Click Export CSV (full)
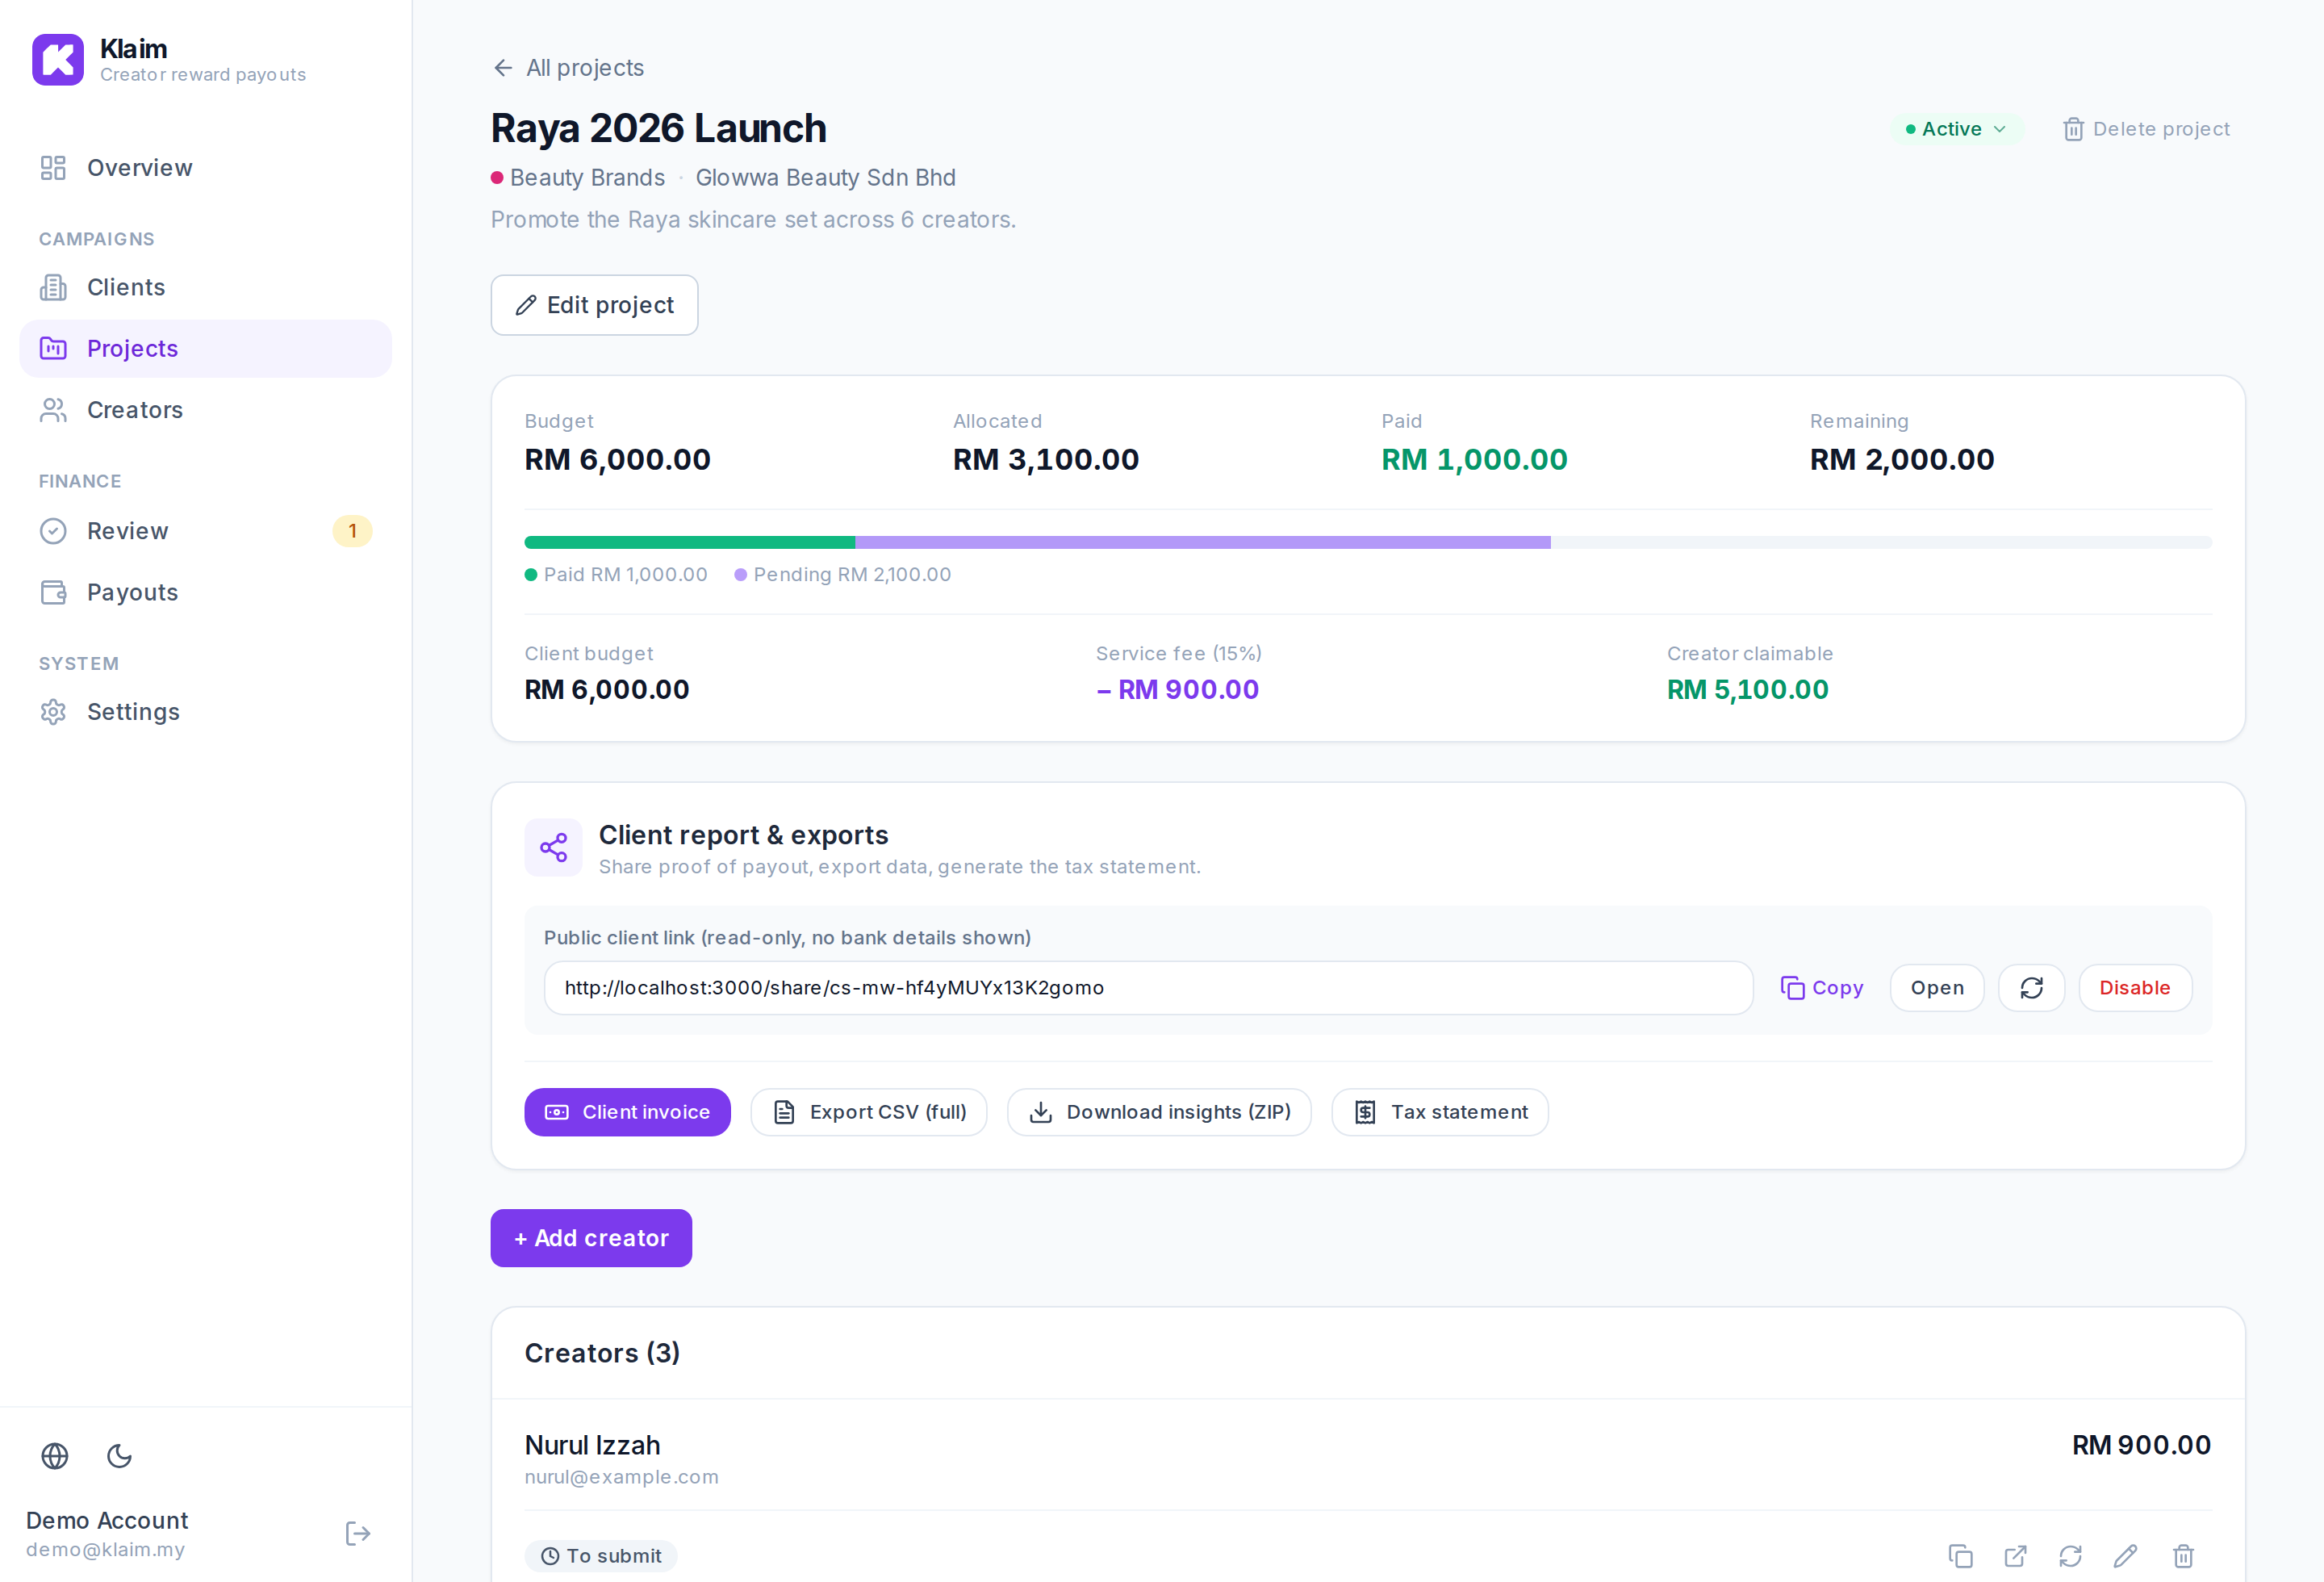The height and width of the screenshot is (1582, 2324). [868, 1112]
